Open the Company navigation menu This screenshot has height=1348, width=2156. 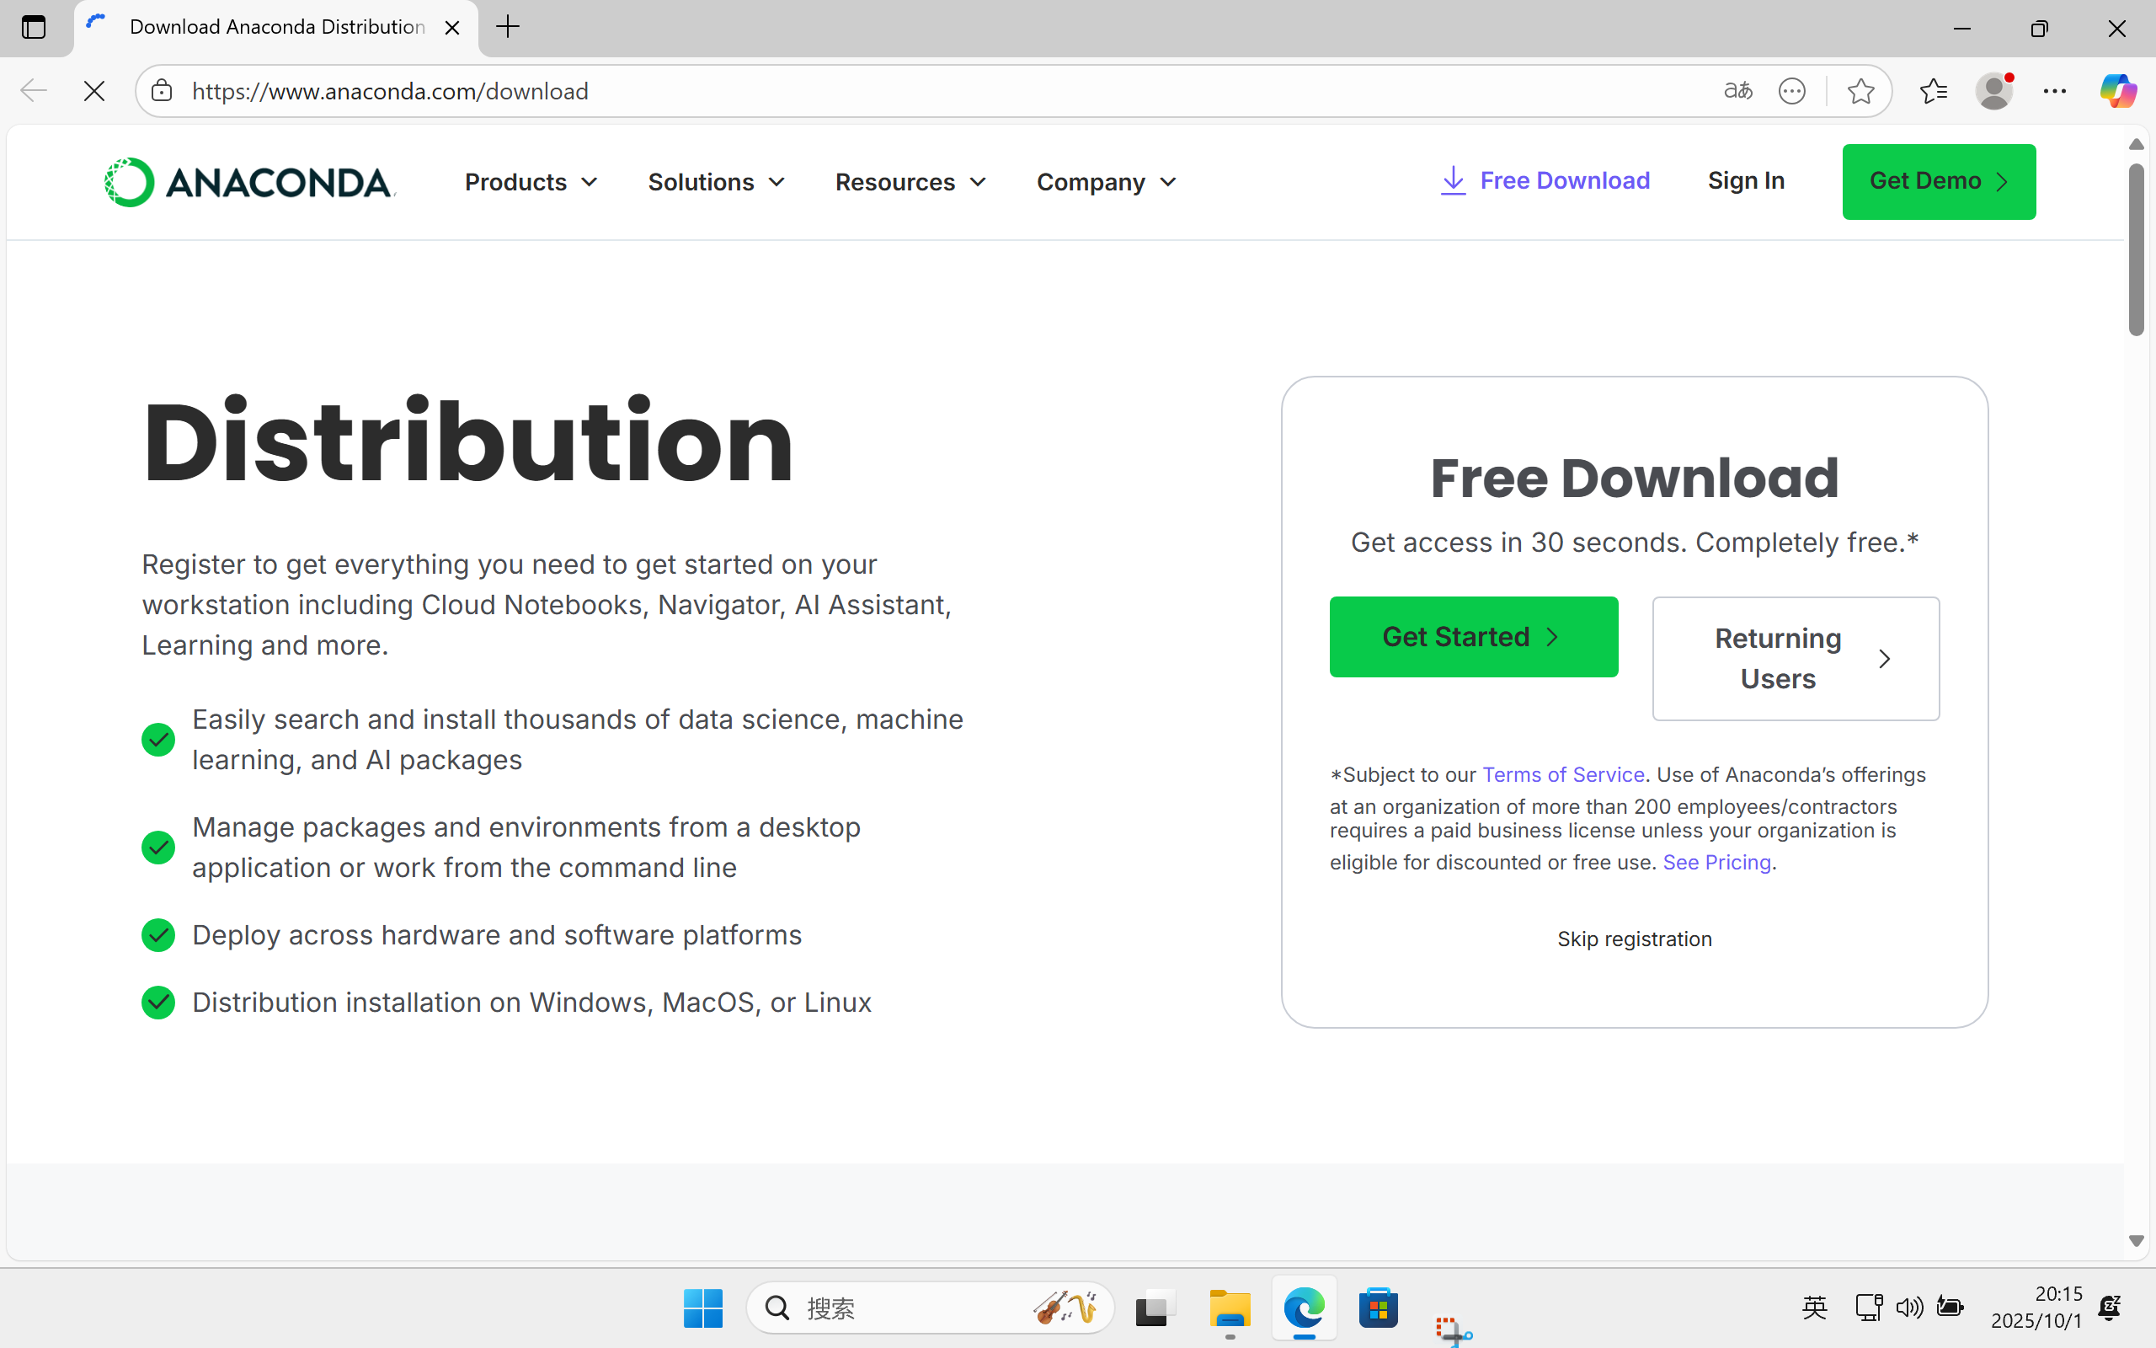click(x=1107, y=182)
